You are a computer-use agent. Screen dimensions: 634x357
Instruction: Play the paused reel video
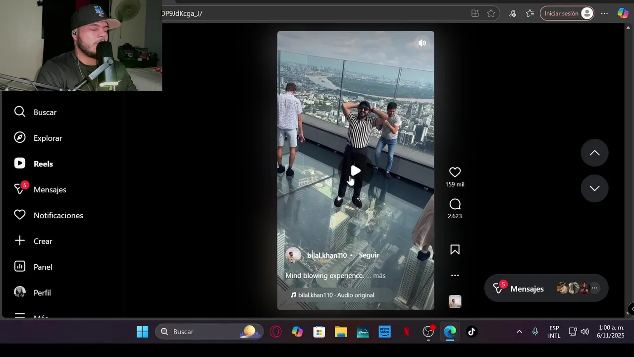click(x=356, y=171)
